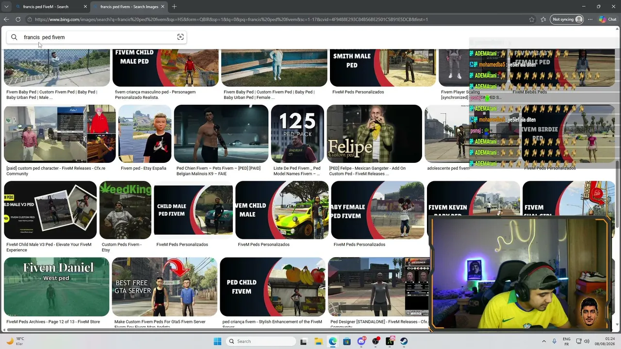Open visual search camera icon

click(x=180, y=37)
